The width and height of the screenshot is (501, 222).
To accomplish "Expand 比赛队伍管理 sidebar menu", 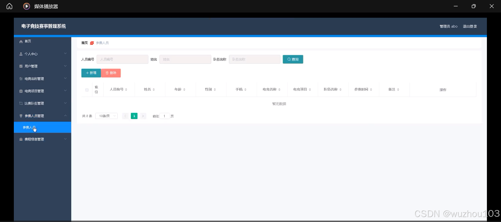I will click(43, 103).
